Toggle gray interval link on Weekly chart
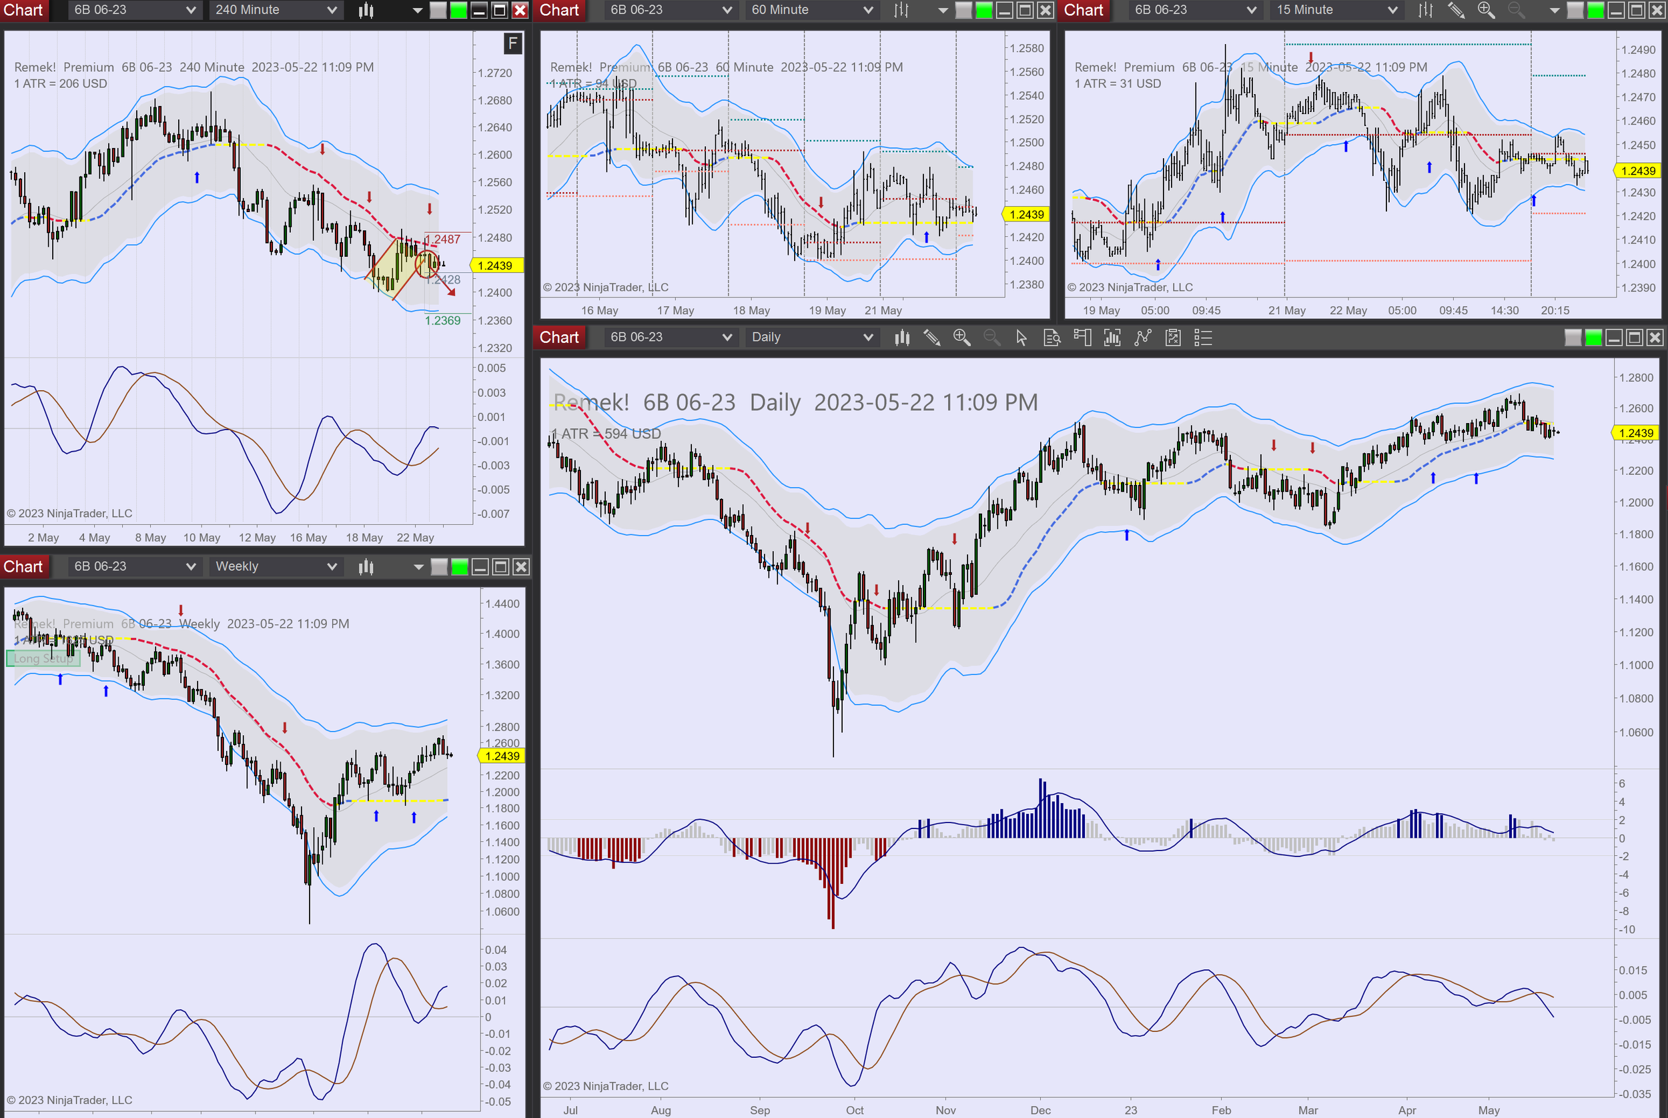The image size is (1668, 1118). [439, 567]
